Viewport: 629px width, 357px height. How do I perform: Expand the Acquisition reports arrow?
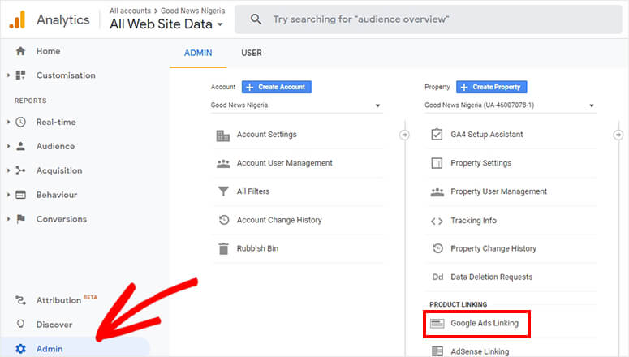pyautogui.click(x=8, y=170)
